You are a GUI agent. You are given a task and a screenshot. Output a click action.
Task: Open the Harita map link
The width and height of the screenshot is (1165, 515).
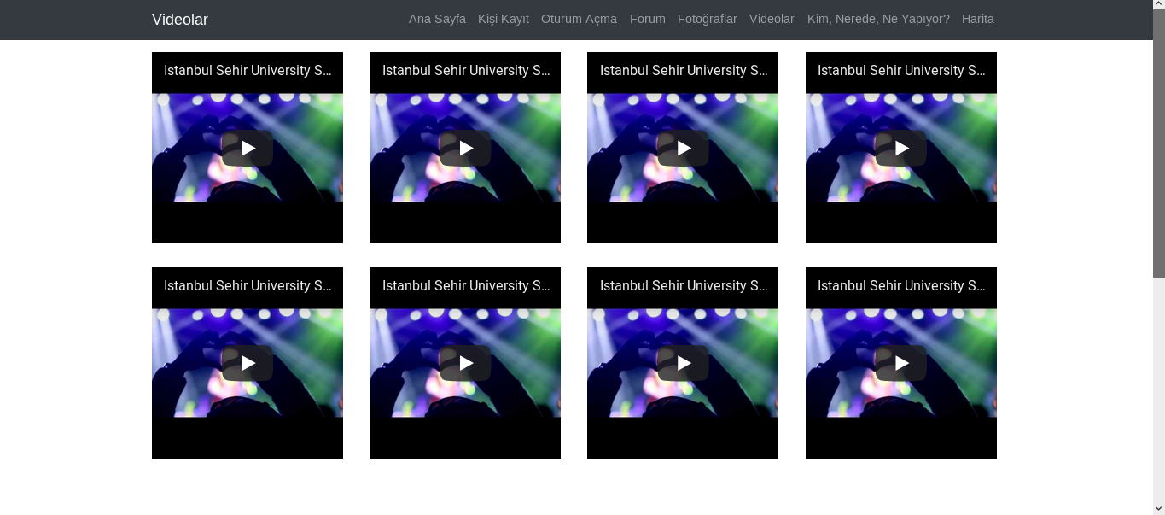[978, 19]
